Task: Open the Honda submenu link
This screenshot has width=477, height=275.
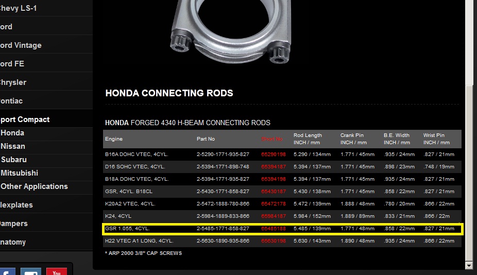Action: click(12, 133)
